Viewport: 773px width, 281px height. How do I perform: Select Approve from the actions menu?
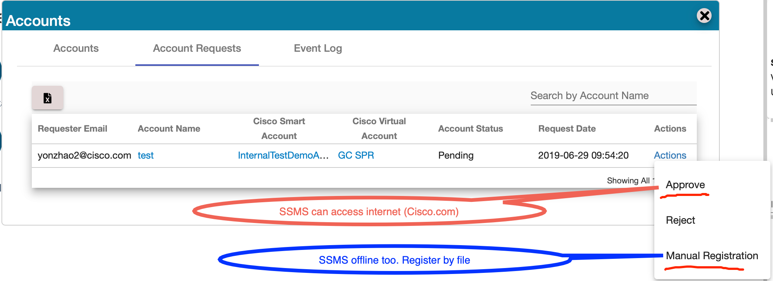click(x=685, y=185)
